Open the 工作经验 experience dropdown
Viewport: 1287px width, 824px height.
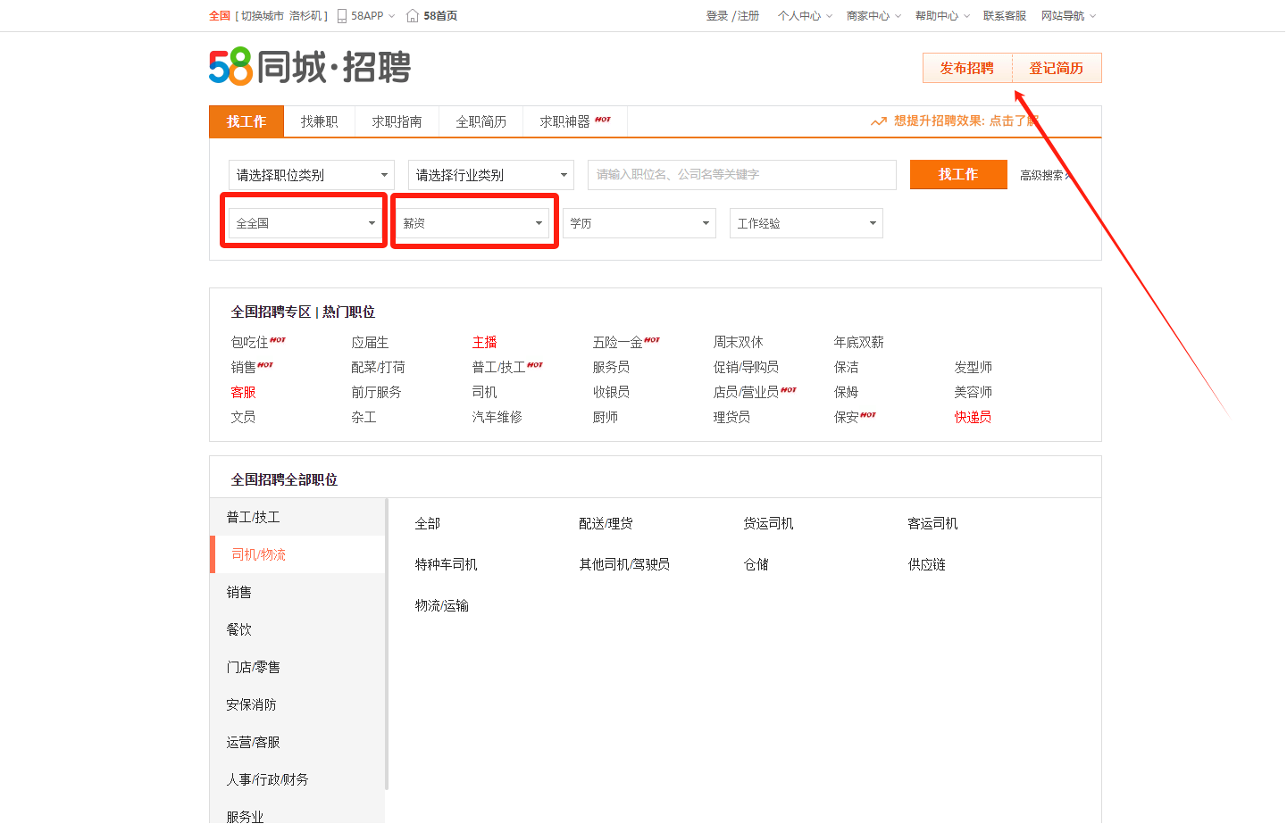pos(806,222)
